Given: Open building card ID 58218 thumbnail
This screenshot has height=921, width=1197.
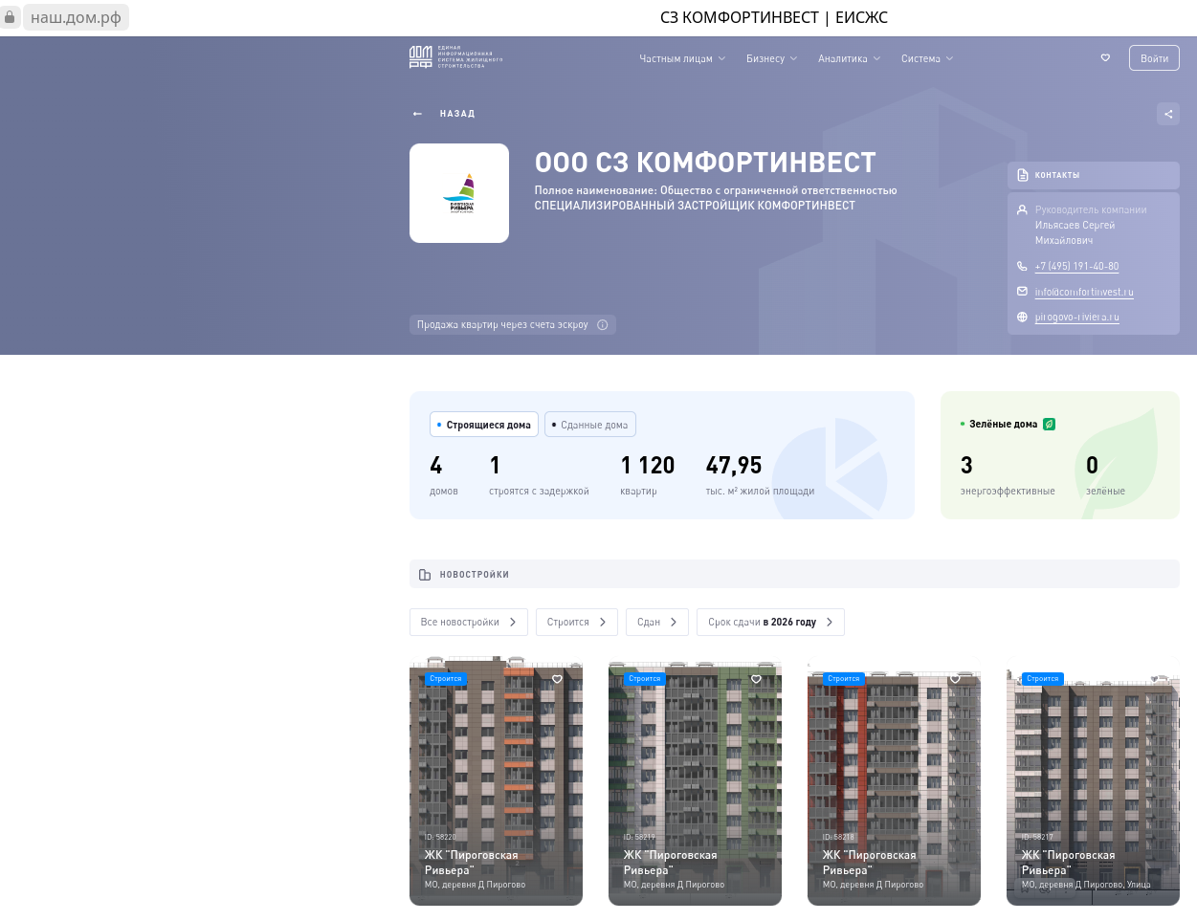Looking at the screenshot, I should [894, 780].
